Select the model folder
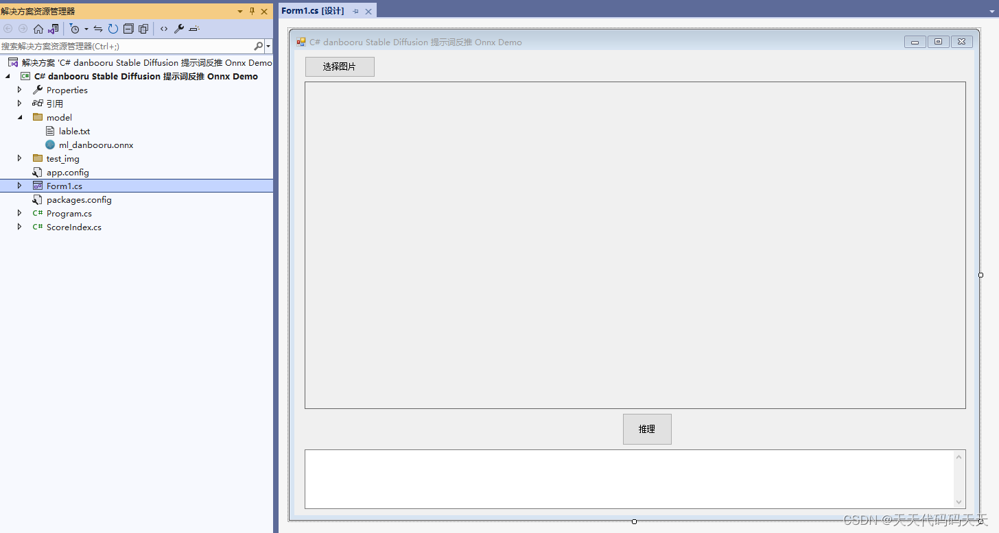Viewport: 999px width, 533px height. tap(59, 117)
